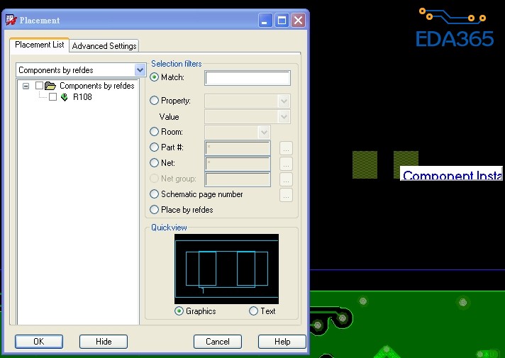Open Help for Placement
The image size is (505, 358).
click(282, 341)
